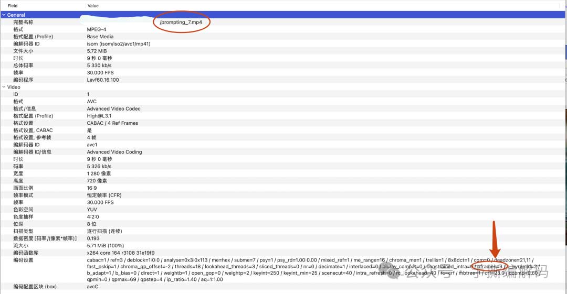Click the /prompting_7.mp4 file path value
The width and height of the screenshot is (567, 294).
pos(181,23)
